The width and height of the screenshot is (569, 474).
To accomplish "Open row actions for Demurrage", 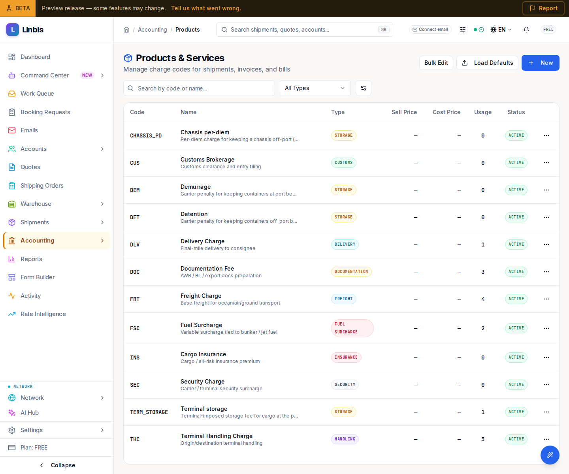I will point(546,190).
